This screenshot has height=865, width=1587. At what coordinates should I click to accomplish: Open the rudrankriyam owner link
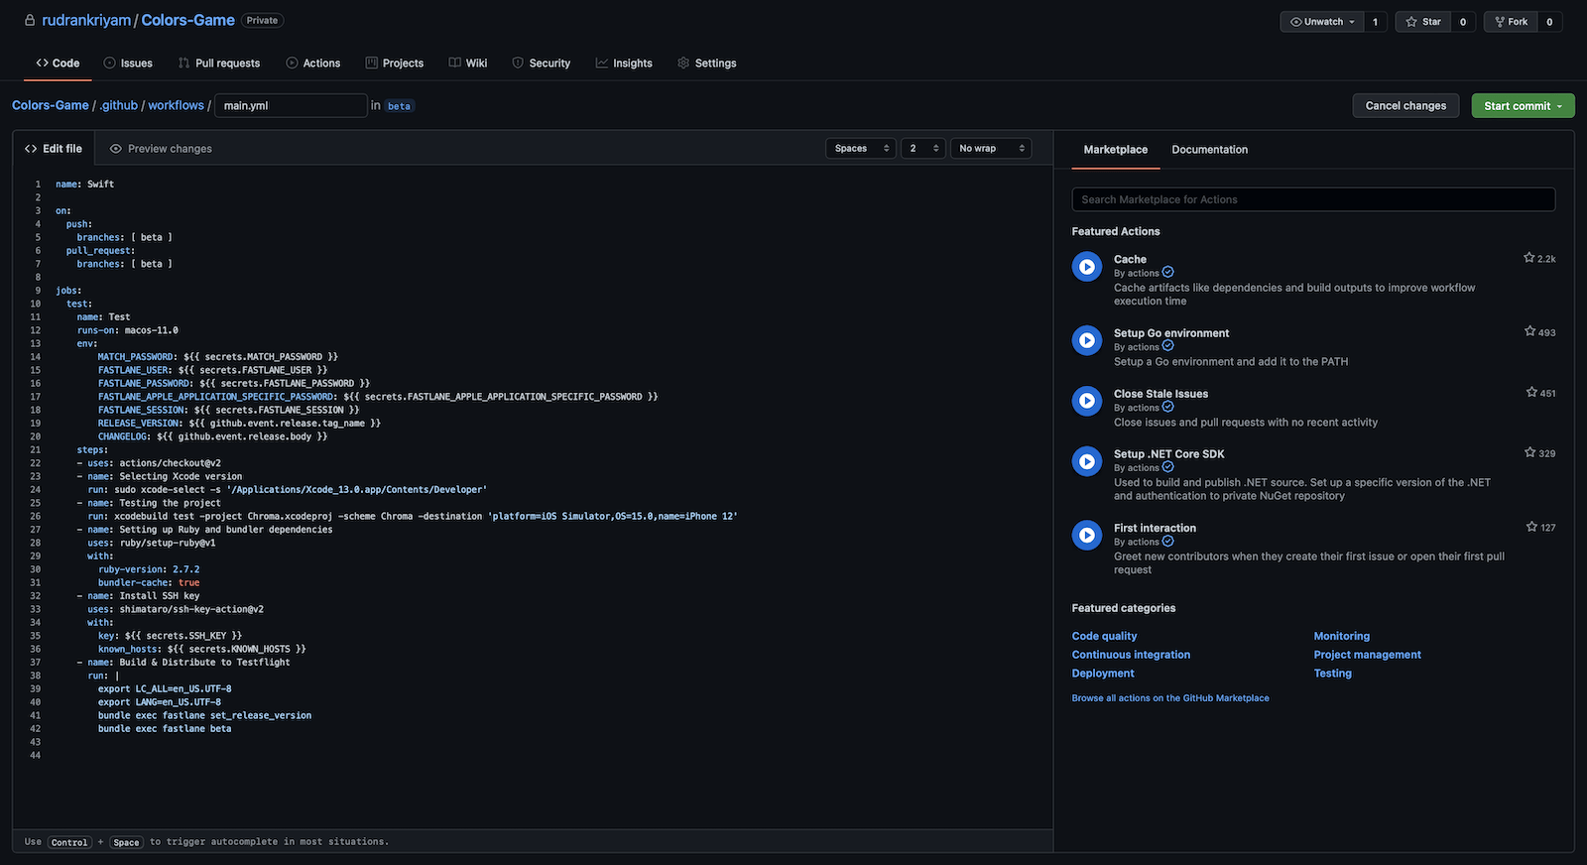pyautogui.click(x=86, y=20)
